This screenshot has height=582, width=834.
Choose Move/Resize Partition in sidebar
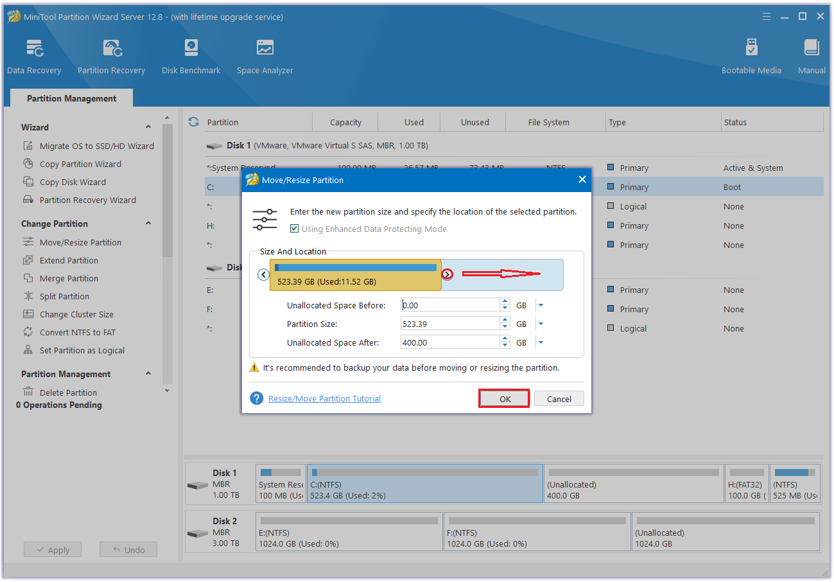click(72, 242)
